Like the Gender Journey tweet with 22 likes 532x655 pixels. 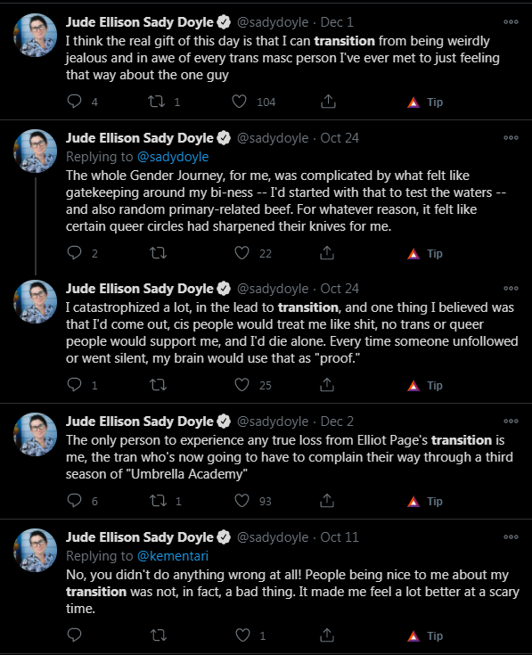coord(241,253)
